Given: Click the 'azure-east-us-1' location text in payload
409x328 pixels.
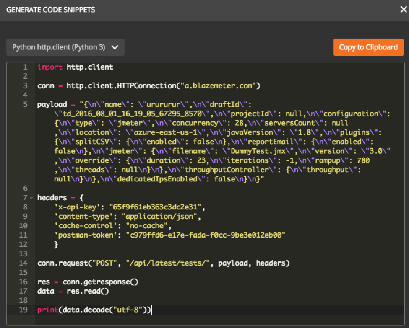Looking at the screenshot, I should click(166, 132).
